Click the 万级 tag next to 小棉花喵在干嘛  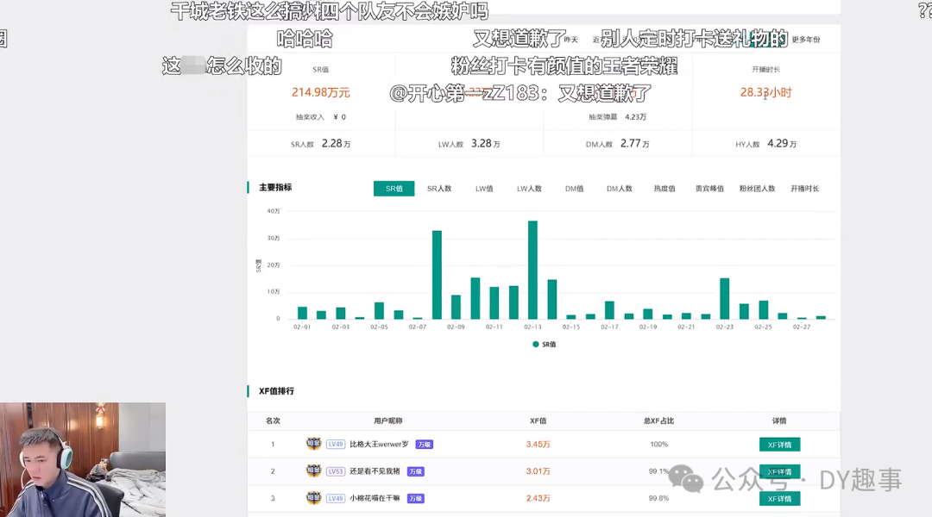coord(415,499)
